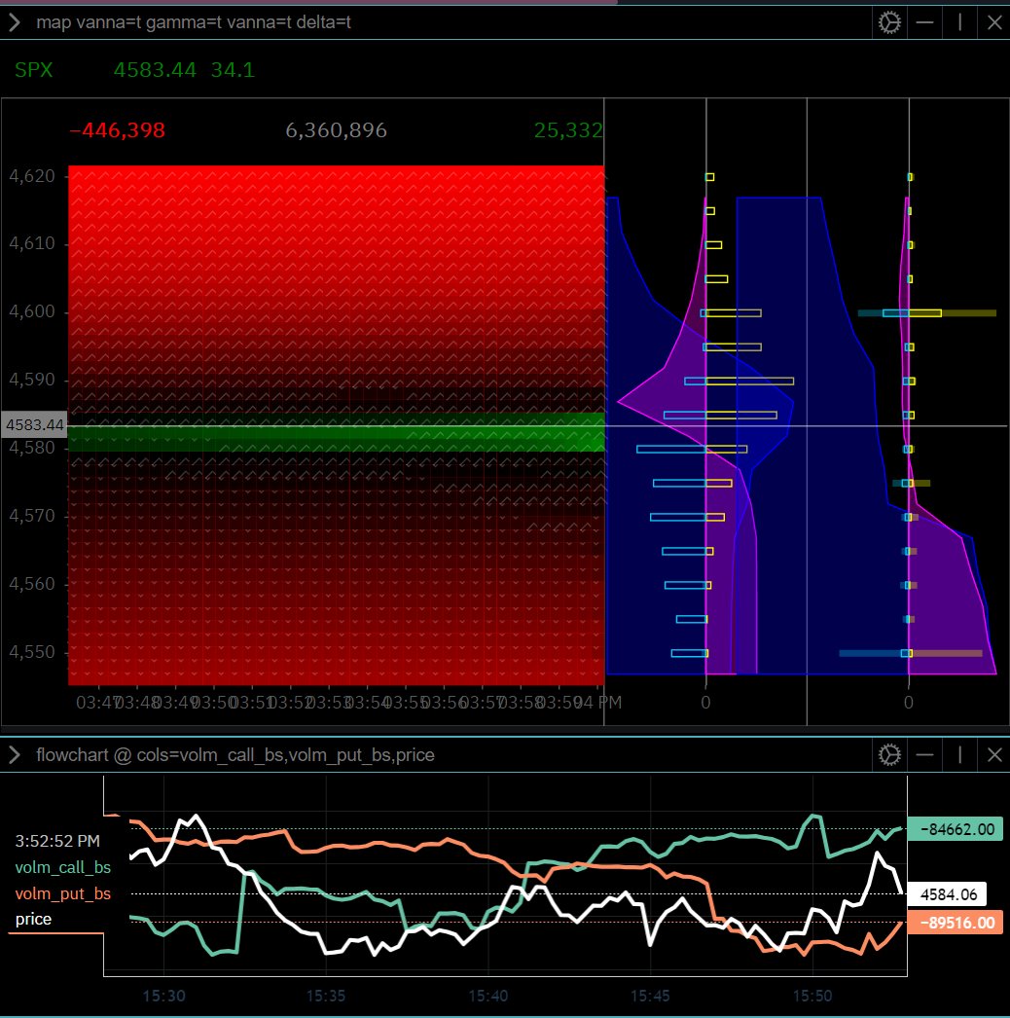Viewport: 1010px width, 1018px height.
Task: Click the 34.1 change value
Action: pos(233,70)
